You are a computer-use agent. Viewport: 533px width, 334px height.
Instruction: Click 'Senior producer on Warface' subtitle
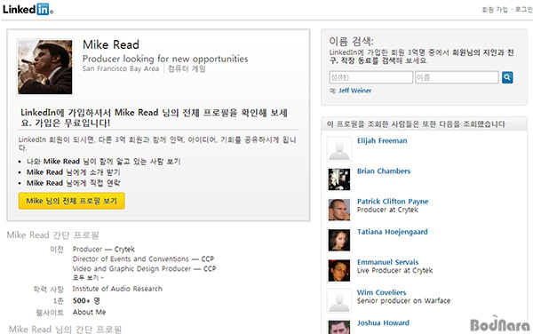pos(403,301)
